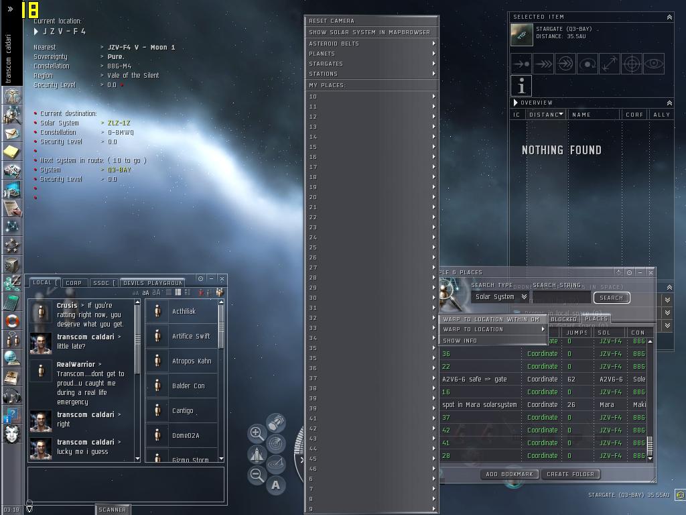
Task: Expand Stargates submenu
Action: pos(371,64)
